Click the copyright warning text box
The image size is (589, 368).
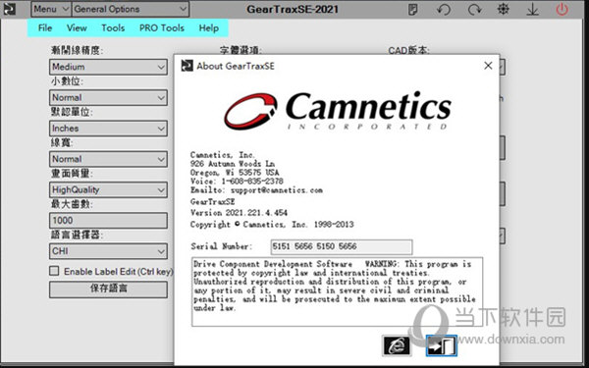337,291
